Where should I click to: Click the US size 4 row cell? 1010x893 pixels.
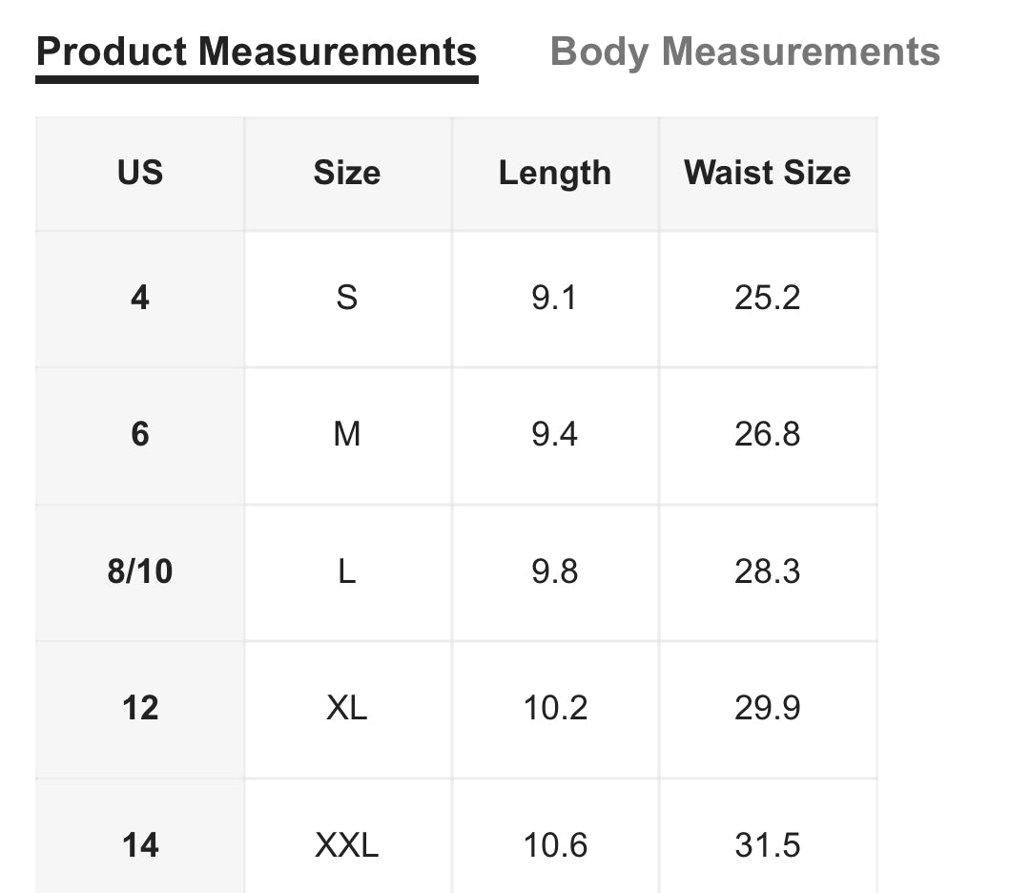(140, 298)
